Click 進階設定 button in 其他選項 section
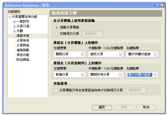The image size is (168, 116). pos(136,91)
